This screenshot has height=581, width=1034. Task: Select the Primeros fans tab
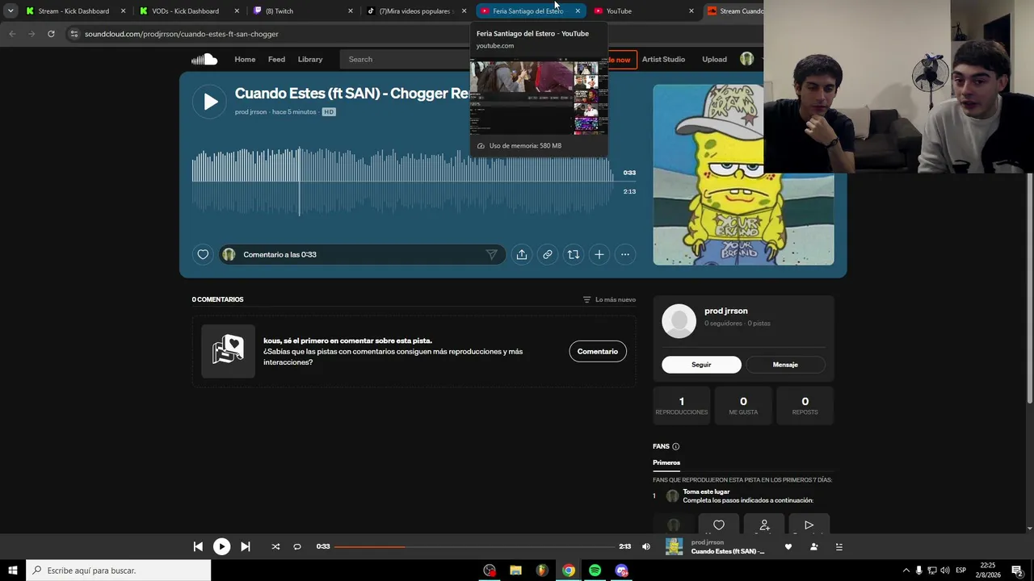pyautogui.click(x=666, y=462)
